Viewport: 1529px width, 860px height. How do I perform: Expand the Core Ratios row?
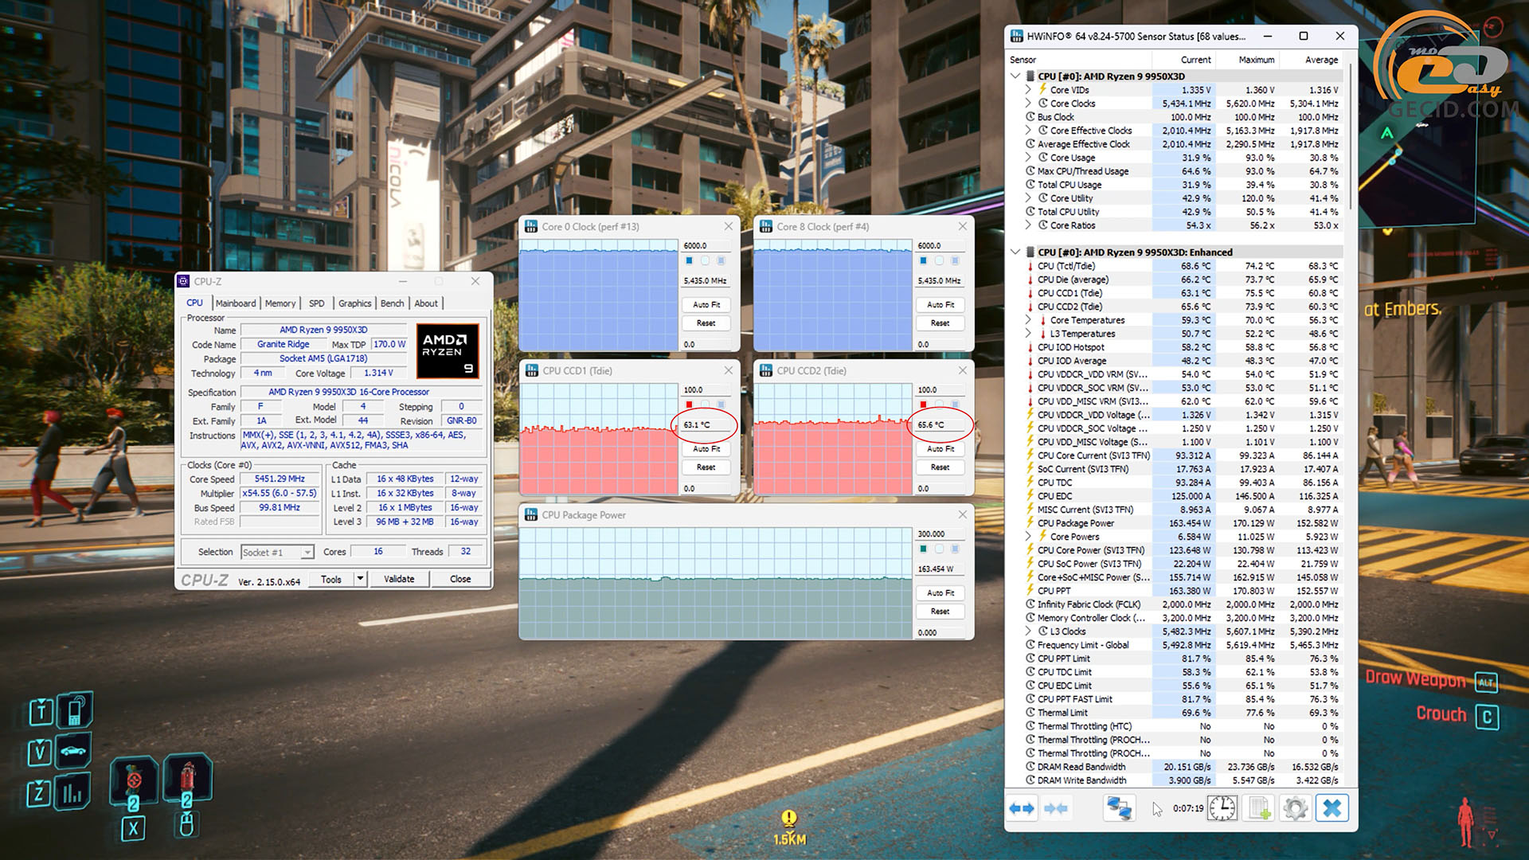(x=1028, y=225)
